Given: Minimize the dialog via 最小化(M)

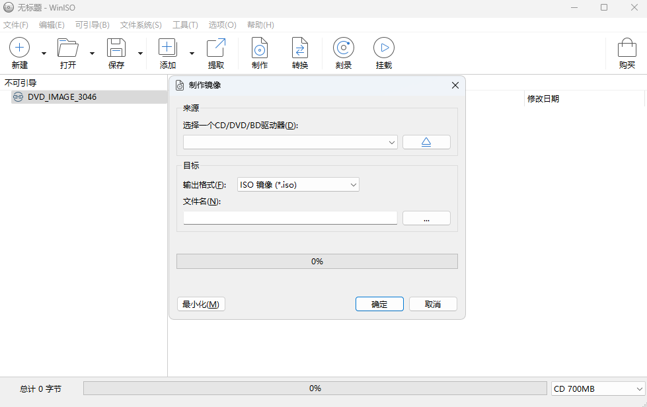Looking at the screenshot, I should pos(201,304).
